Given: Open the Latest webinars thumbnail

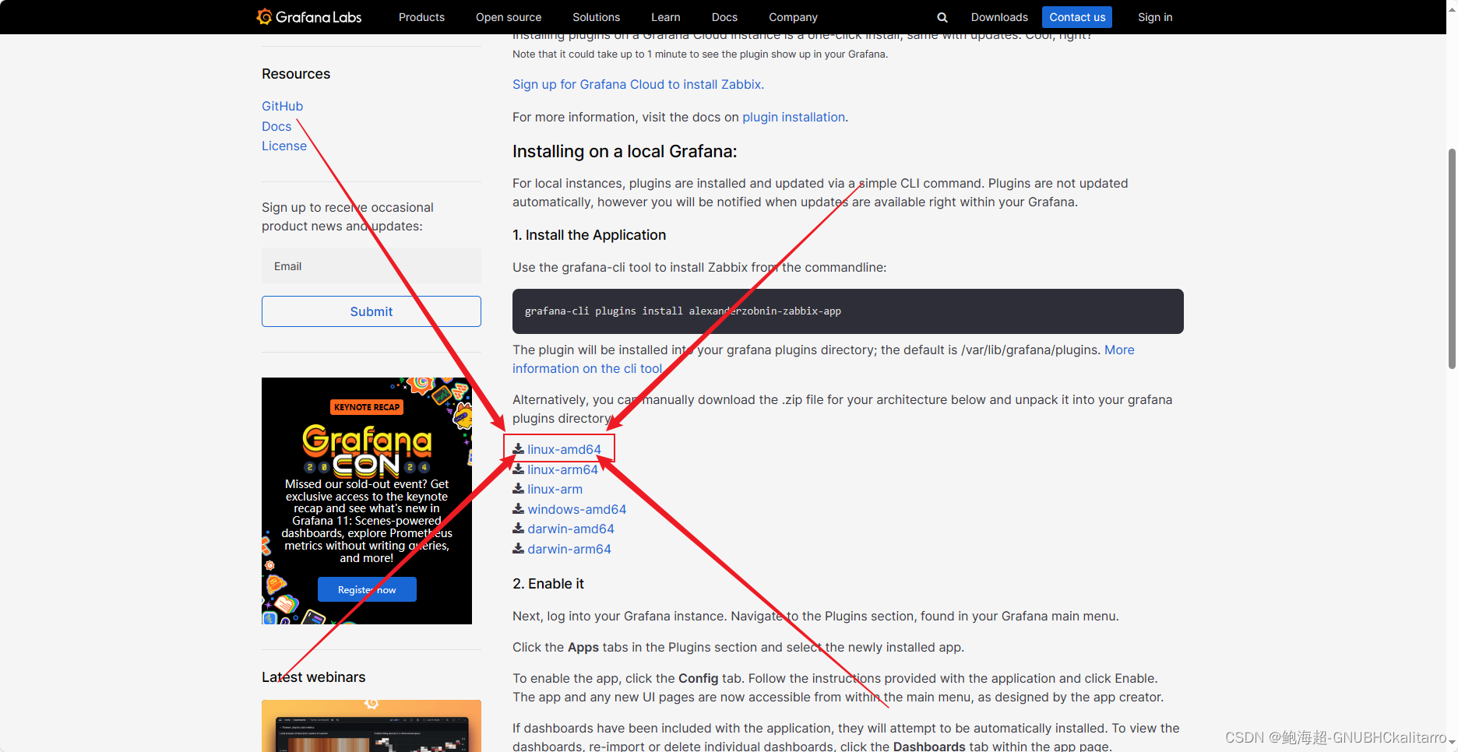Looking at the screenshot, I should pyautogui.click(x=372, y=726).
